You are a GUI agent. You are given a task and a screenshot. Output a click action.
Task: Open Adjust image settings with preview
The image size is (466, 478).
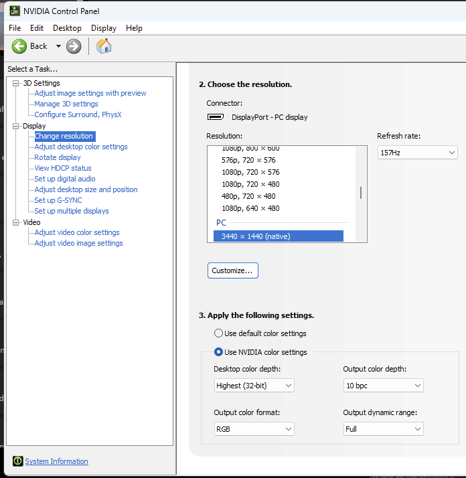coord(90,93)
